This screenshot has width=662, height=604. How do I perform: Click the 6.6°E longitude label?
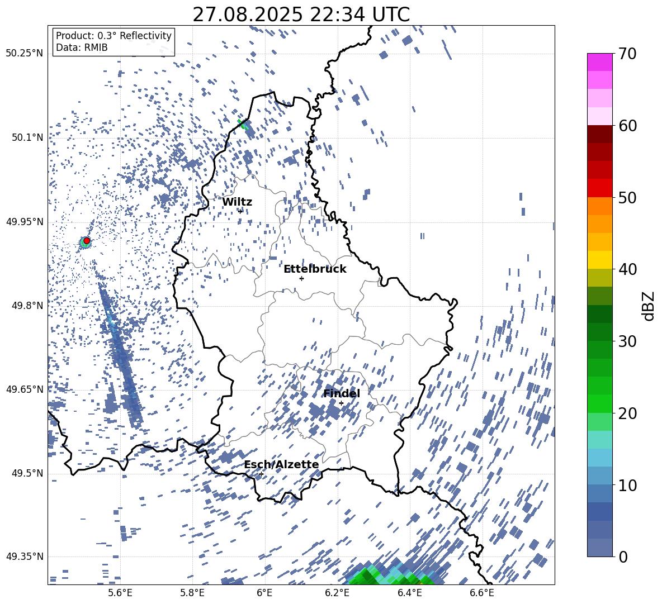pyautogui.click(x=482, y=593)
